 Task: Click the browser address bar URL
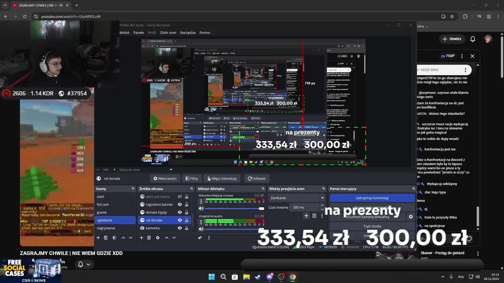70,17
